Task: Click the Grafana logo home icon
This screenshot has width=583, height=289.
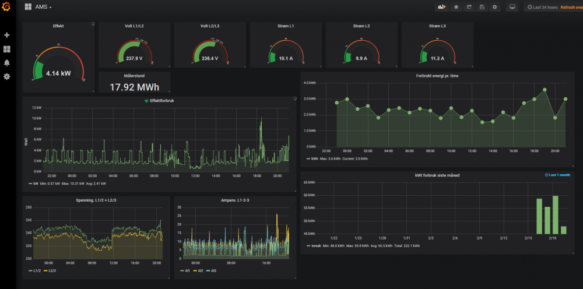Action: coord(7,7)
